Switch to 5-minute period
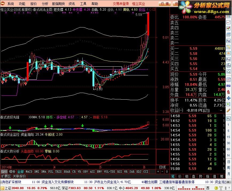This screenshot has width=232, height=191. coord(228,131)
